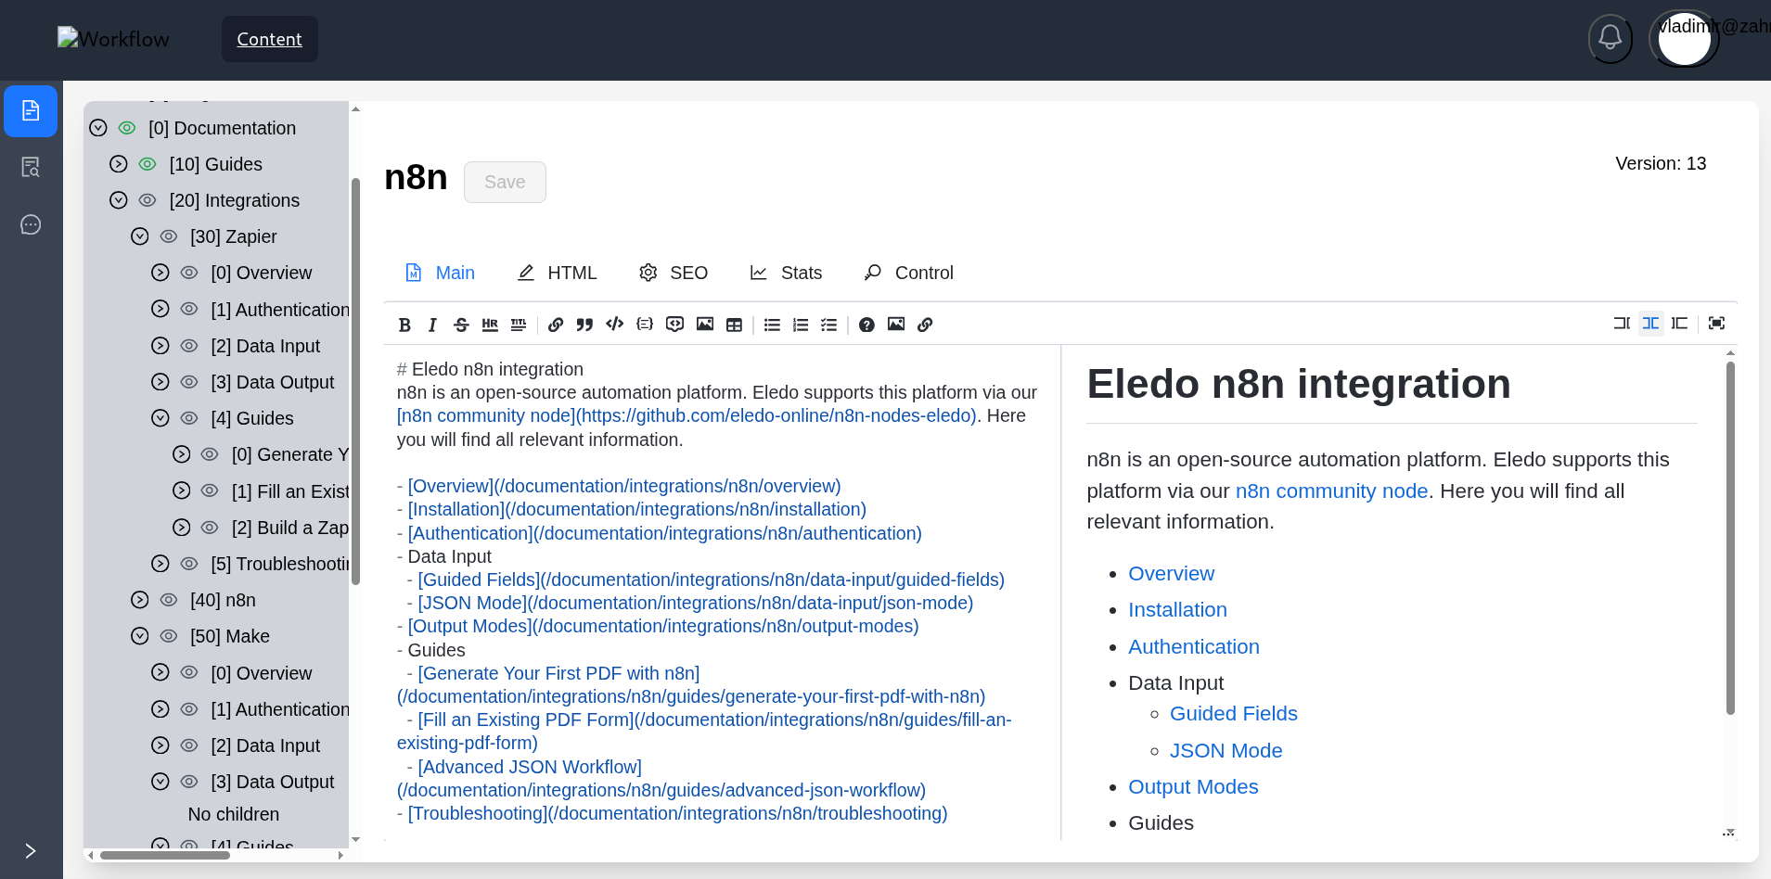1771x879 pixels.
Task: Create a bulleted list
Action: pos(772,325)
